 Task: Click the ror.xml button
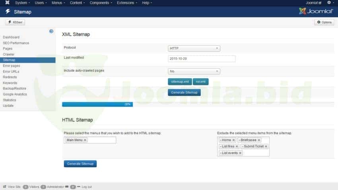(200, 82)
